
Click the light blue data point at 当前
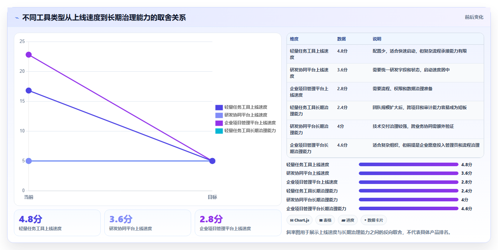[x=28, y=161]
